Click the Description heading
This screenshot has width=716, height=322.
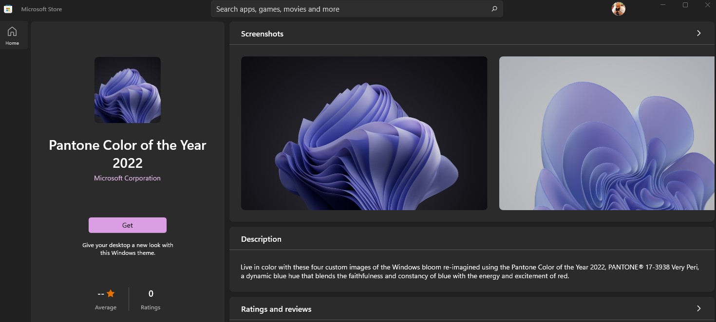point(261,239)
